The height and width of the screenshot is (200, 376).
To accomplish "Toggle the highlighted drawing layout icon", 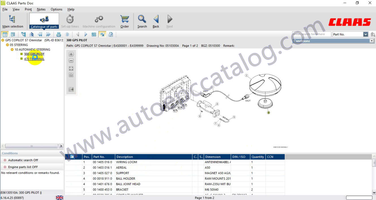I will point(102,34).
